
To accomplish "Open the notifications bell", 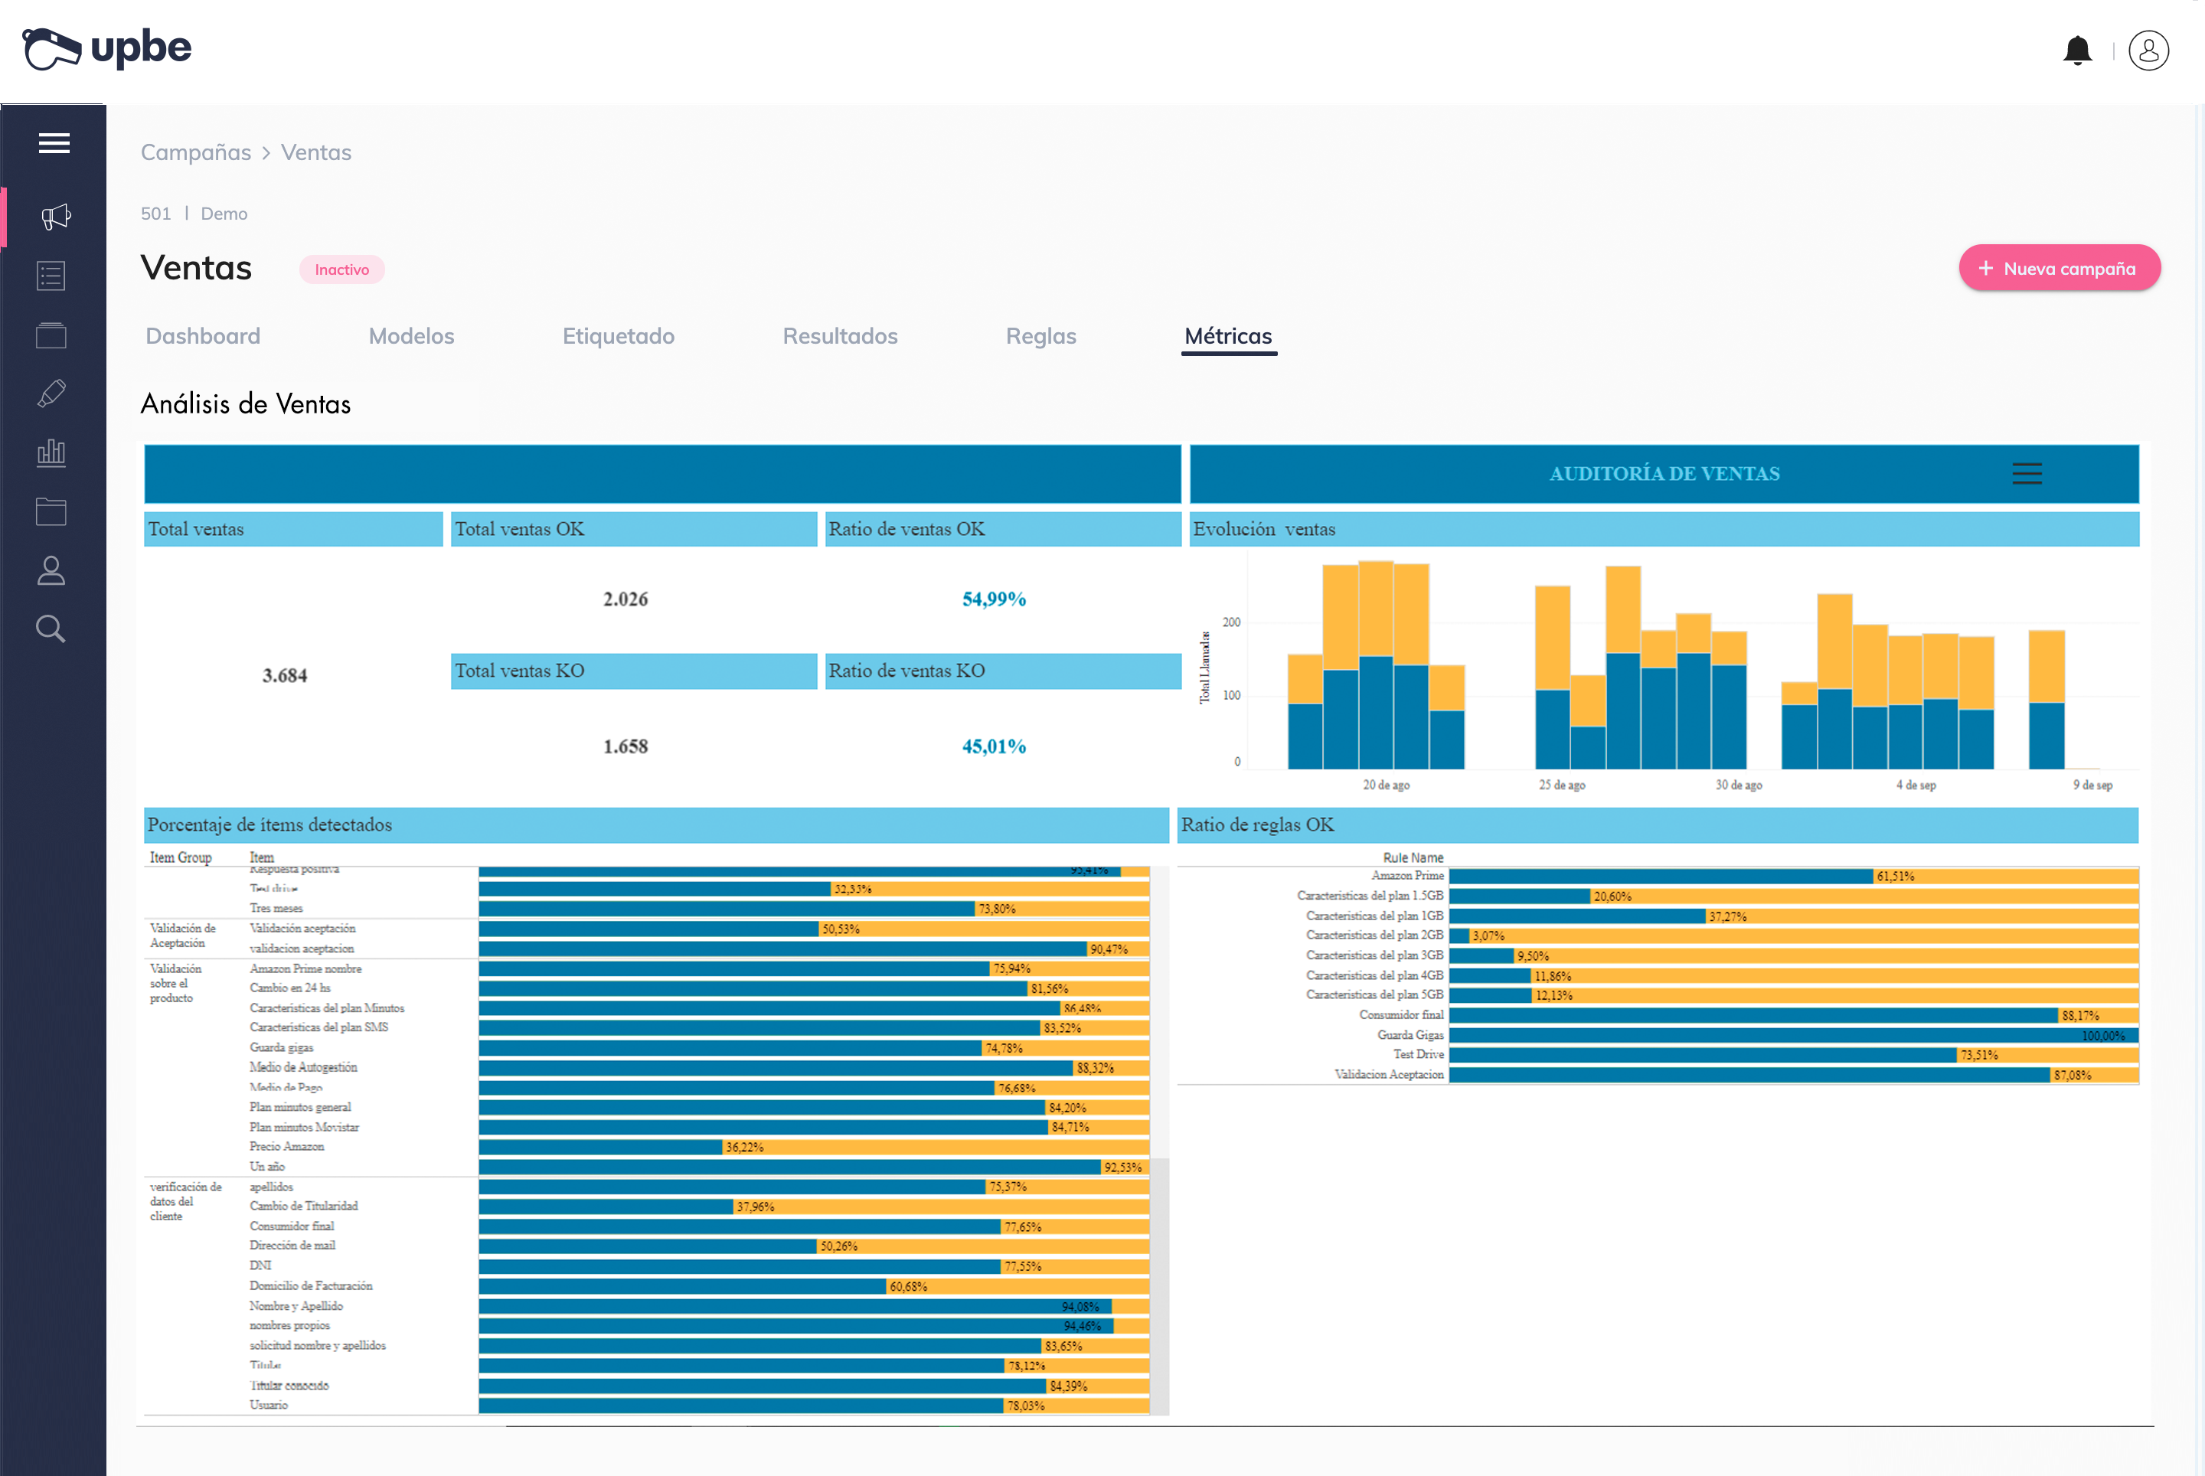I will pos(2077,50).
